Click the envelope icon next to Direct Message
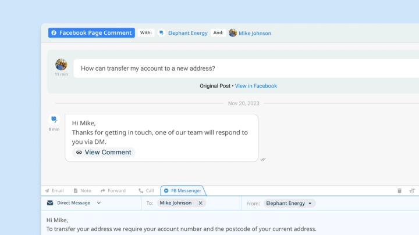 pos(50,203)
